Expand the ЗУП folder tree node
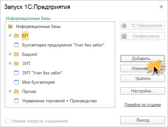 click(10, 63)
